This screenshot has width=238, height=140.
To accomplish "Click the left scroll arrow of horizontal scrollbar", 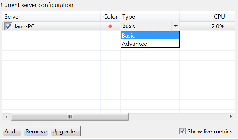I will pyautogui.click(x=6, y=117).
